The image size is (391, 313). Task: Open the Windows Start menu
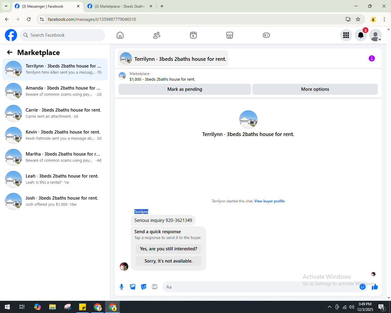tap(7, 307)
